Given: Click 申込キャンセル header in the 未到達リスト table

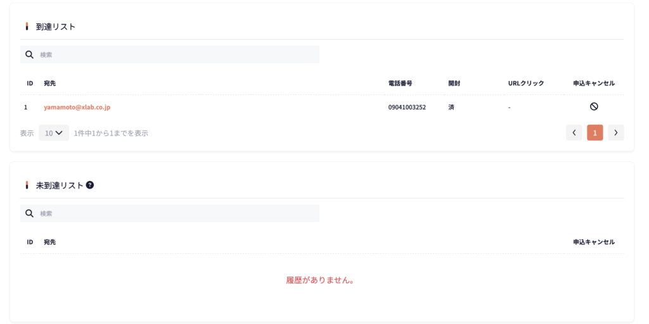Looking at the screenshot, I should (593, 242).
